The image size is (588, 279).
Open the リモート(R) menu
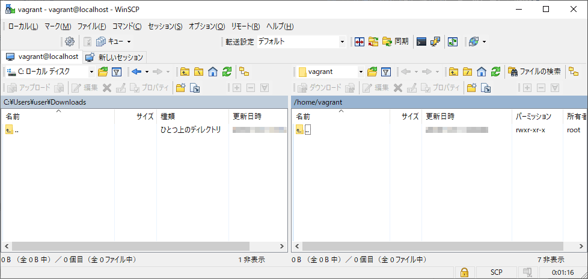tap(245, 26)
